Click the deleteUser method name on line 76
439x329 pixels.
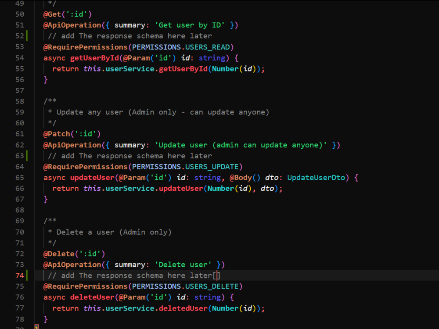[x=92, y=297]
